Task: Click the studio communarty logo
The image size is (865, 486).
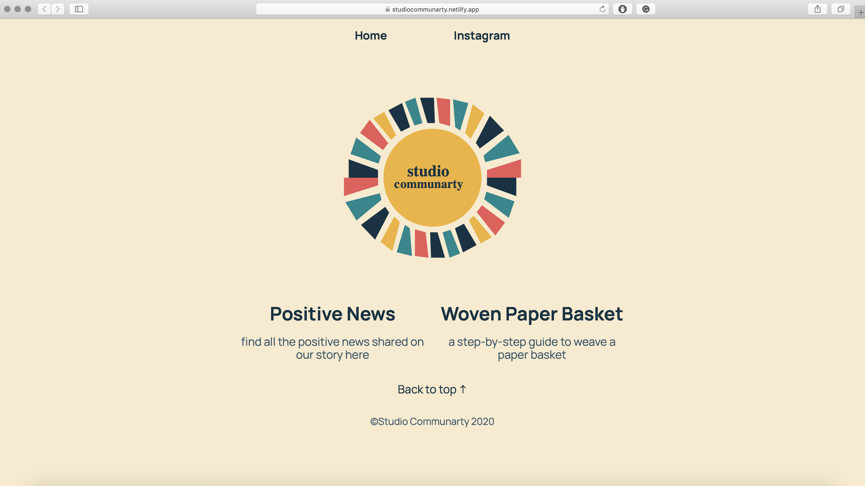Action: coord(432,178)
